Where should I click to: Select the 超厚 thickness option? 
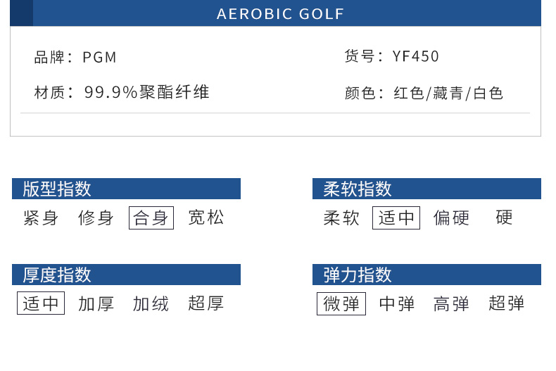[206, 303]
